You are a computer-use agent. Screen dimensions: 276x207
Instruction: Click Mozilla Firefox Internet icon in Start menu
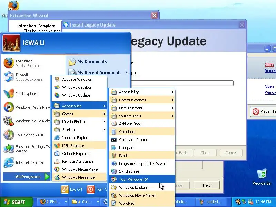coord(9,63)
